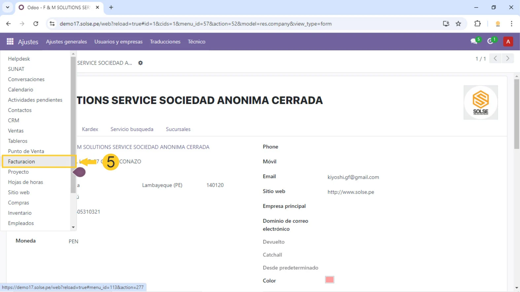Go to previous record arrow

point(495,58)
